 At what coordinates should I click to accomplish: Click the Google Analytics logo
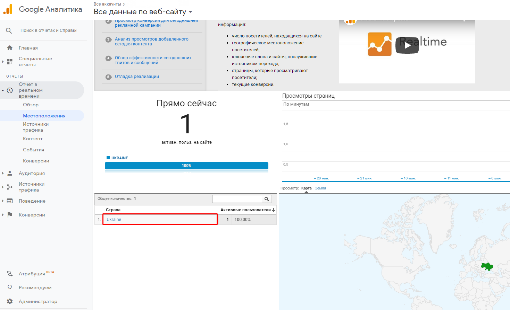tap(8, 9)
